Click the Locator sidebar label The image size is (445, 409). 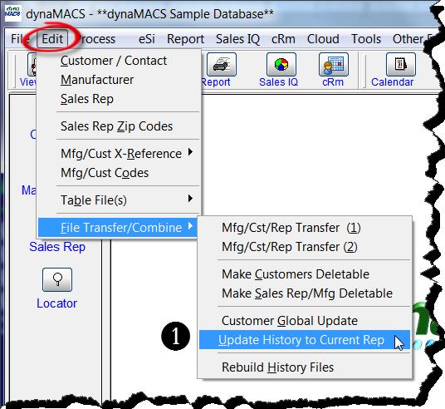[56, 303]
